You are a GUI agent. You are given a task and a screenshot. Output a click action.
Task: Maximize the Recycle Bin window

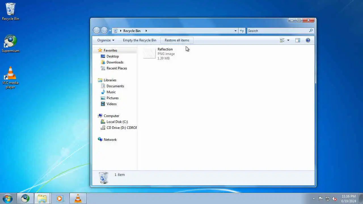click(x=299, y=20)
